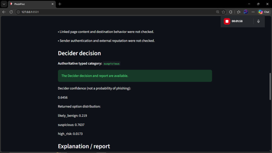Screen dimensions: 272x153
Task: Open browser extensions menu
Action: (230, 12)
